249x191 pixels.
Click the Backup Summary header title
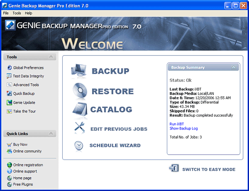click(188, 67)
